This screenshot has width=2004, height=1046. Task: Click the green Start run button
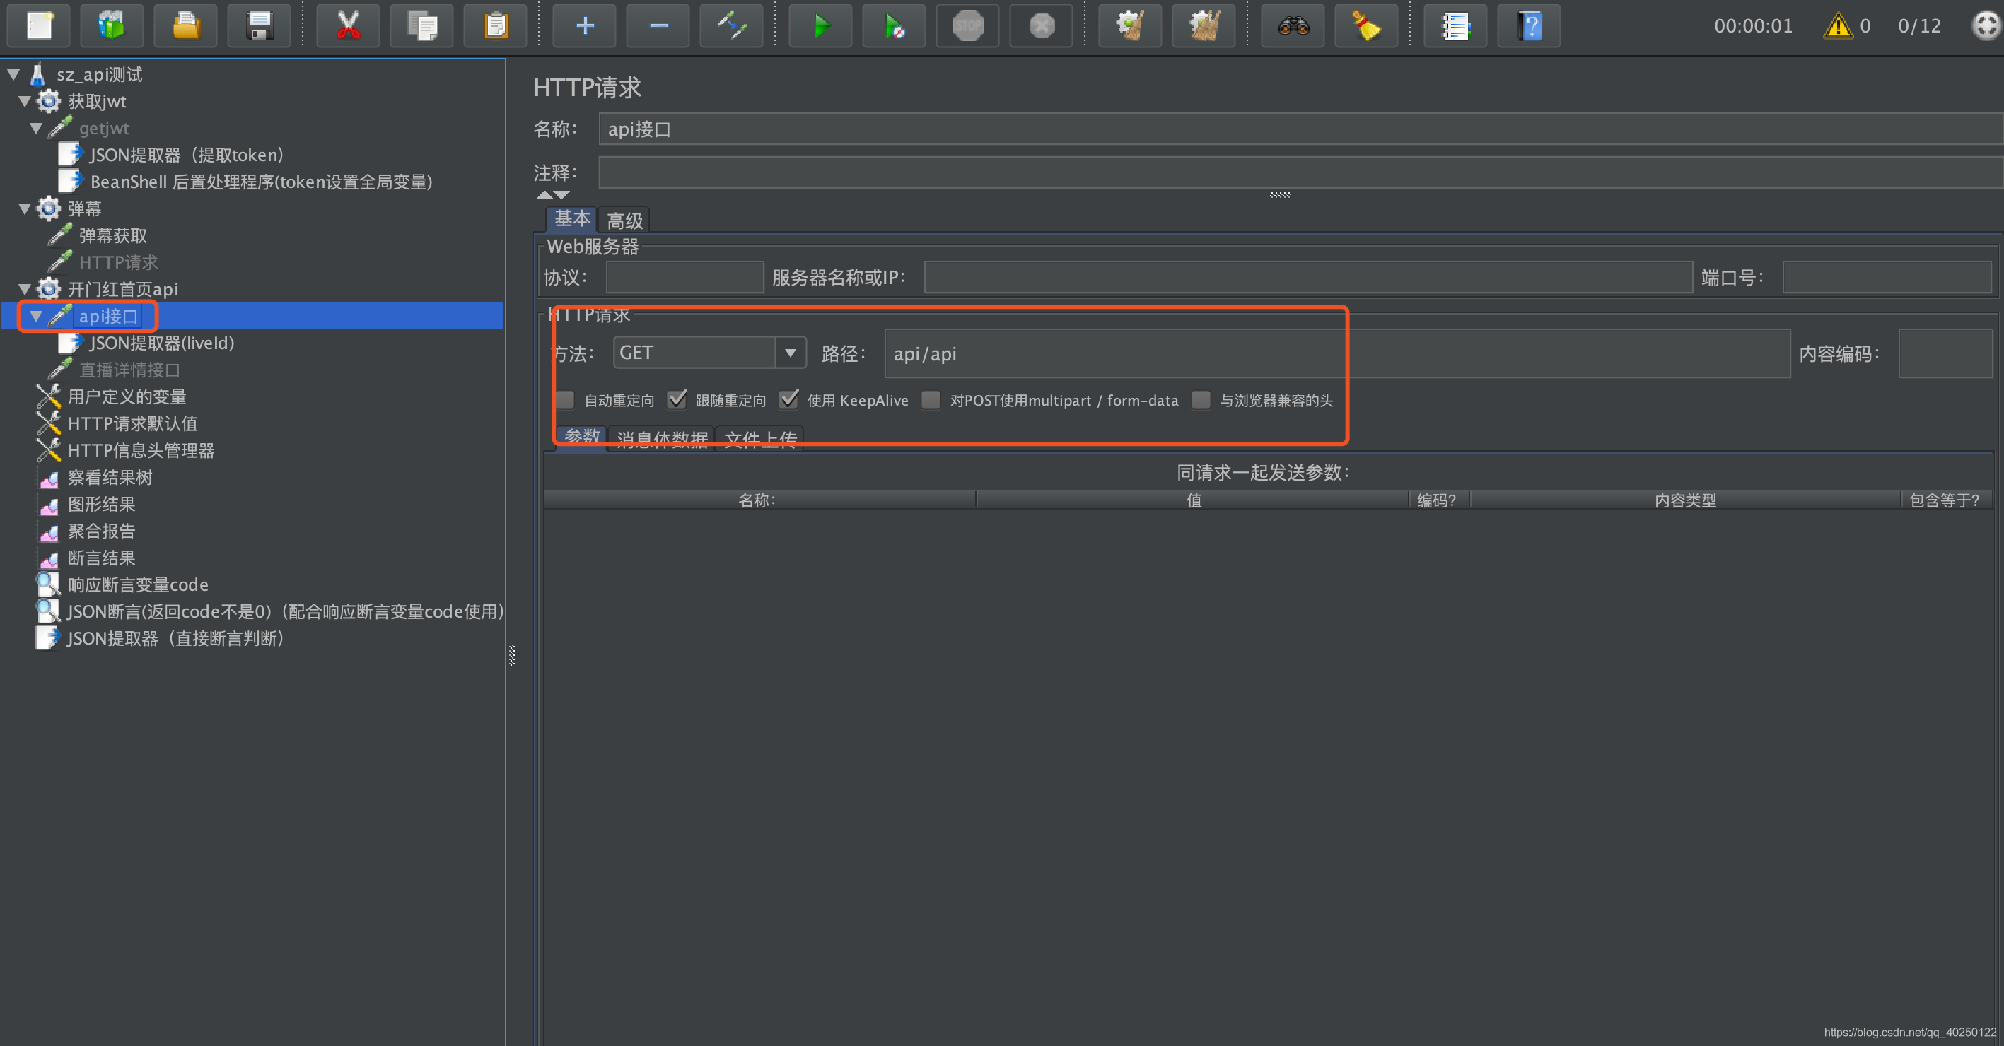(x=820, y=26)
